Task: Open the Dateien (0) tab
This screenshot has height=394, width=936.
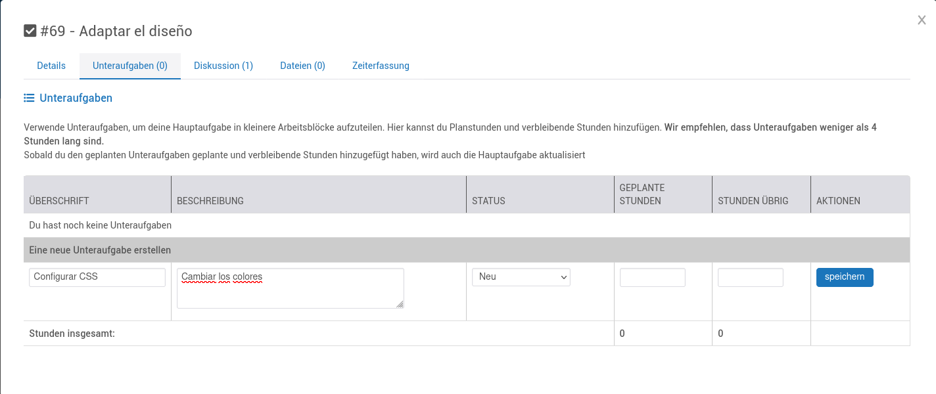Action: coord(302,66)
